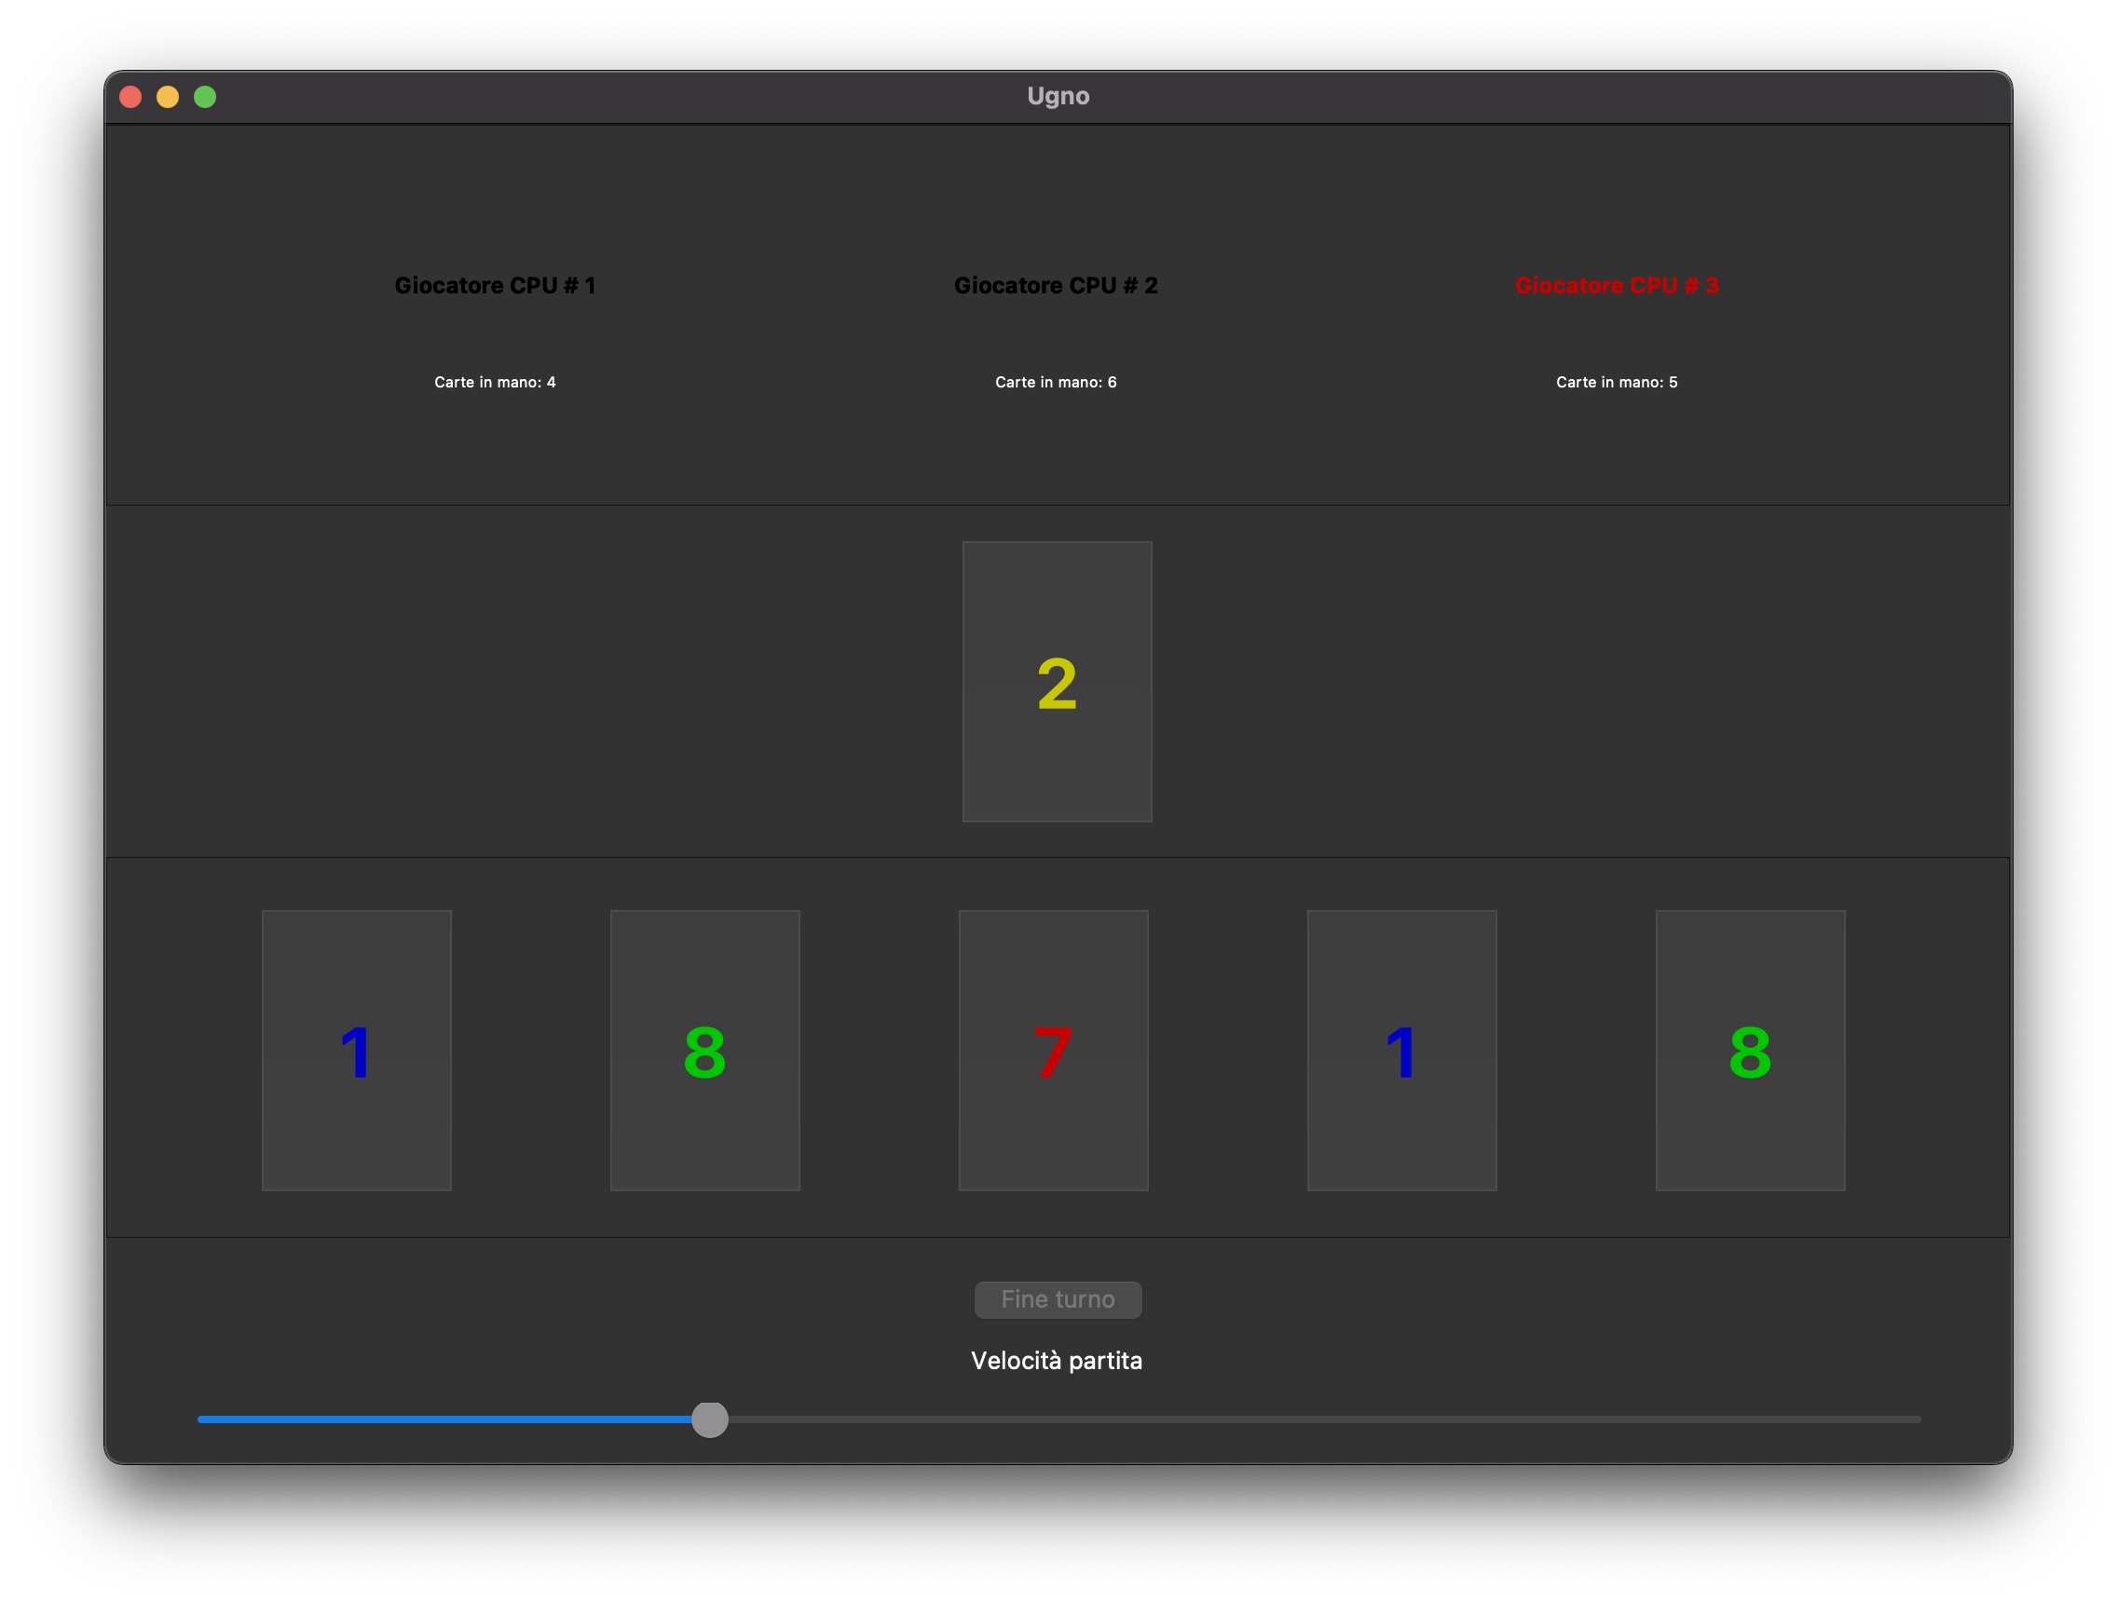Play the red 7 card
Image resolution: width=2117 pixels, height=1602 pixels.
[x=1053, y=1050]
